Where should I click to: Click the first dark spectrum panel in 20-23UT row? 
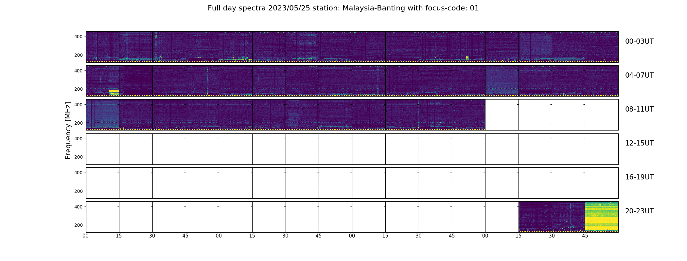pyautogui.click(x=535, y=217)
